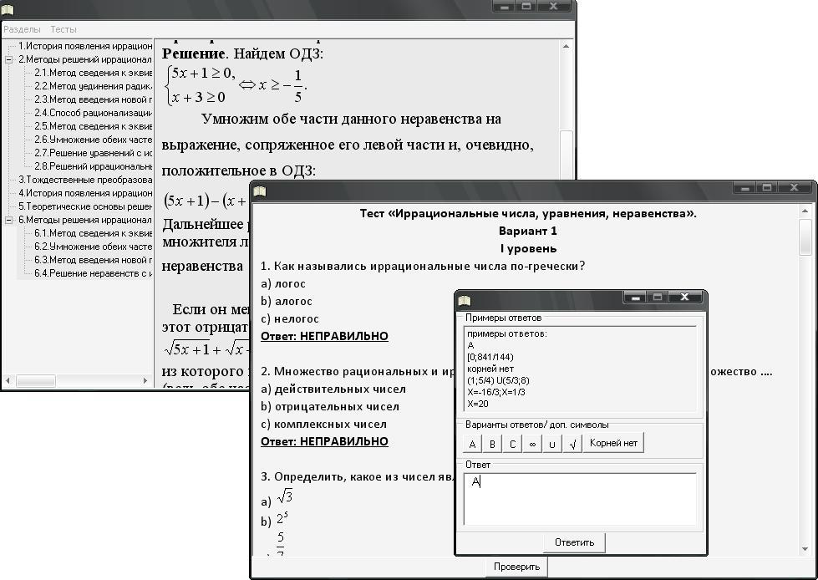Click the Корней нет button

613,443
